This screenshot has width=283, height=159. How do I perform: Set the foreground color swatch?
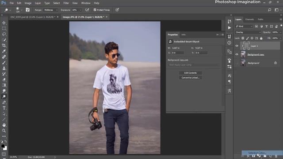tap(3, 146)
